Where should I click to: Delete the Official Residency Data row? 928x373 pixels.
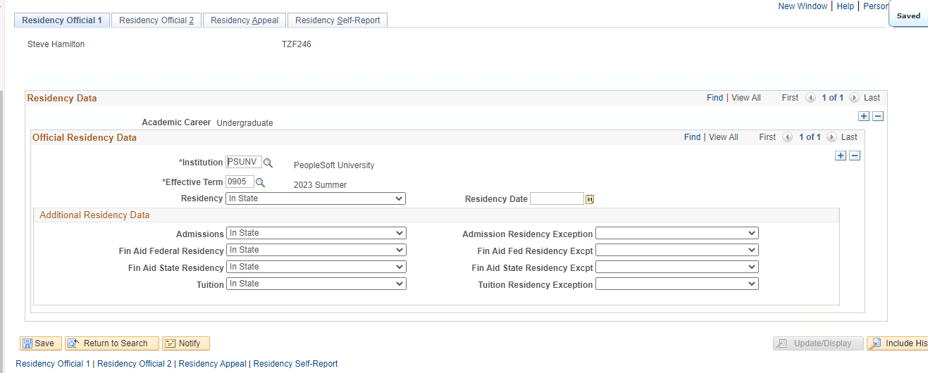855,156
